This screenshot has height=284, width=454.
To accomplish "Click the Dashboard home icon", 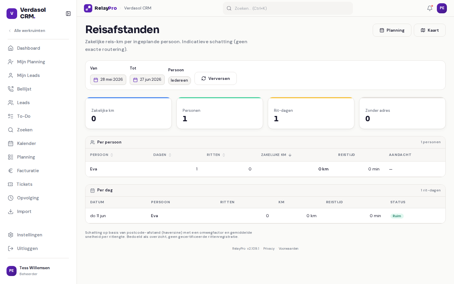I will [11, 48].
